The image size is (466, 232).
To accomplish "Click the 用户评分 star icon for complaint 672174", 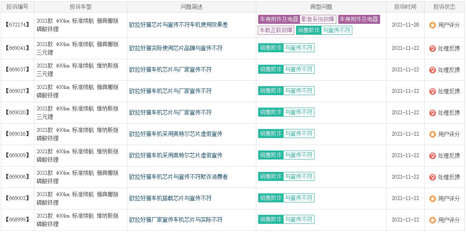I will [x=432, y=25].
